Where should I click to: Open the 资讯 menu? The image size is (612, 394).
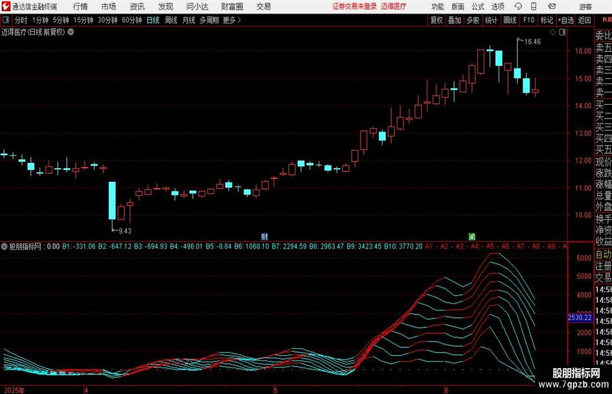click(x=137, y=6)
